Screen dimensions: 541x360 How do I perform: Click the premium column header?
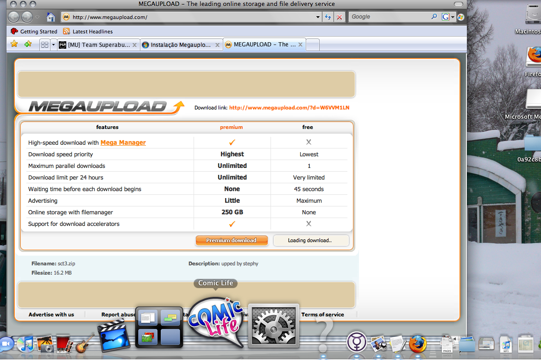(x=232, y=128)
